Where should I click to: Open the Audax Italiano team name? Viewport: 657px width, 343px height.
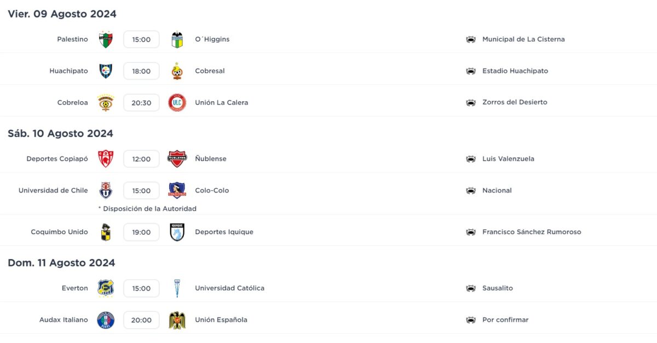pos(64,320)
